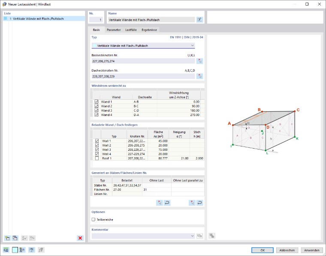Click reset arrow icon under Ohne Last column
Viewport: 326px width, 256px height.
(167, 202)
